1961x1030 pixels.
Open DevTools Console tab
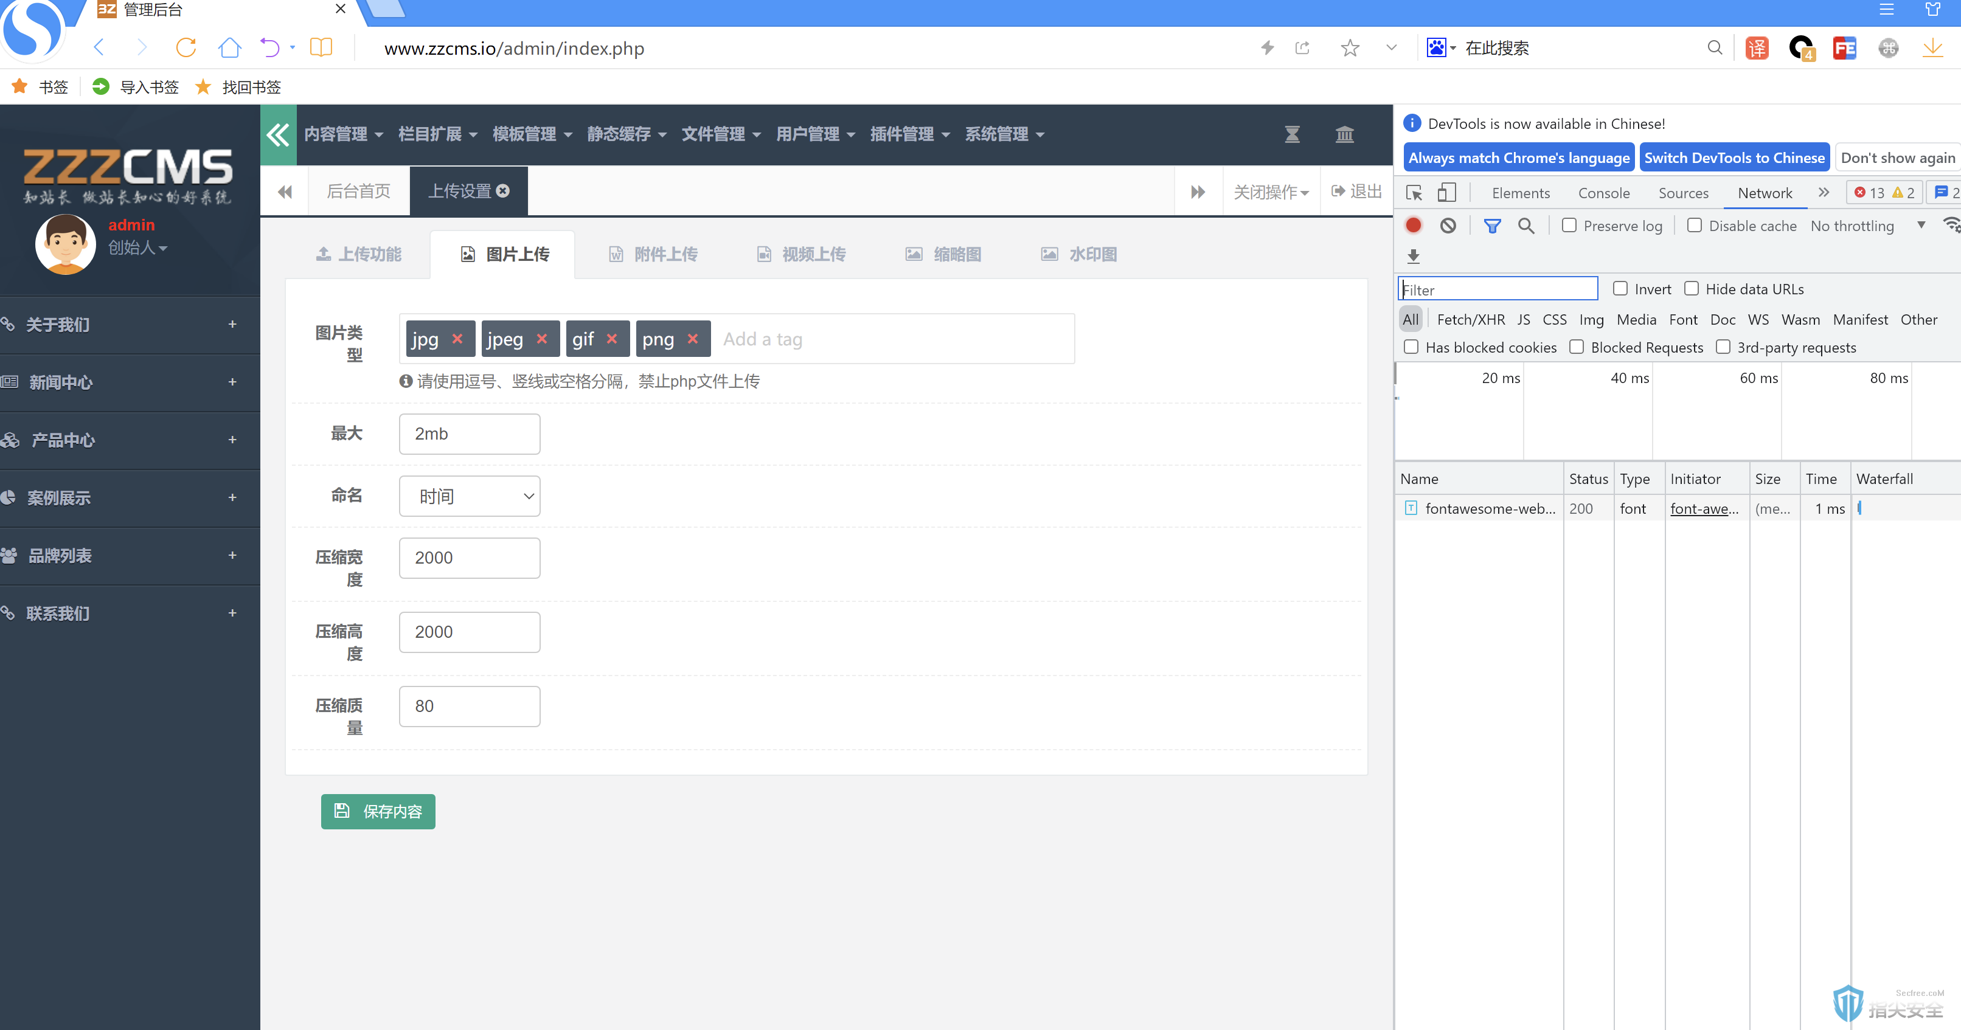click(1603, 193)
